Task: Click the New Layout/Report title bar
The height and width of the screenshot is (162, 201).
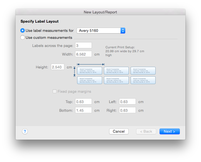Action: coord(100,12)
